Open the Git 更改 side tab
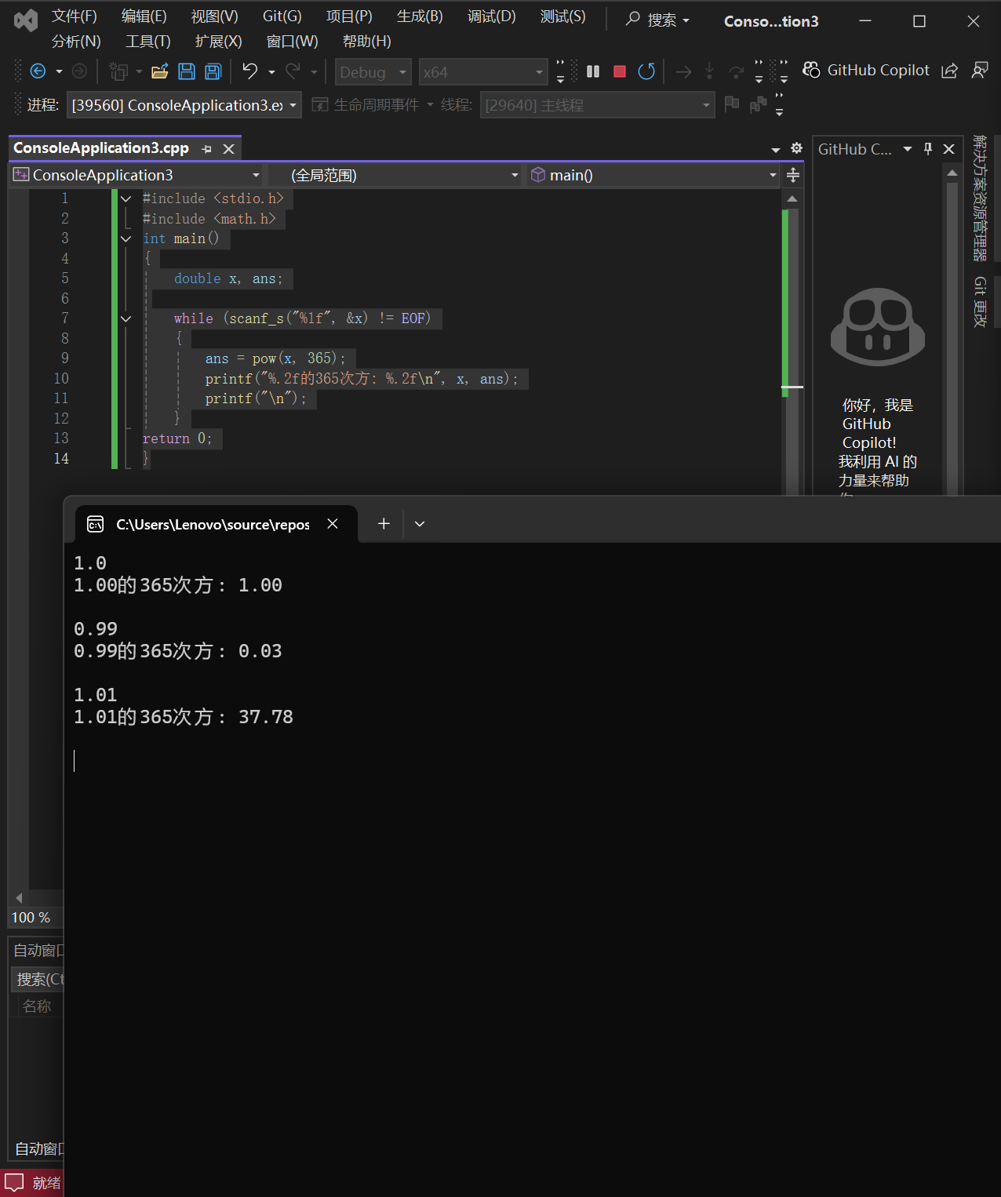Screen dimensions: 1001x1197 [980, 301]
